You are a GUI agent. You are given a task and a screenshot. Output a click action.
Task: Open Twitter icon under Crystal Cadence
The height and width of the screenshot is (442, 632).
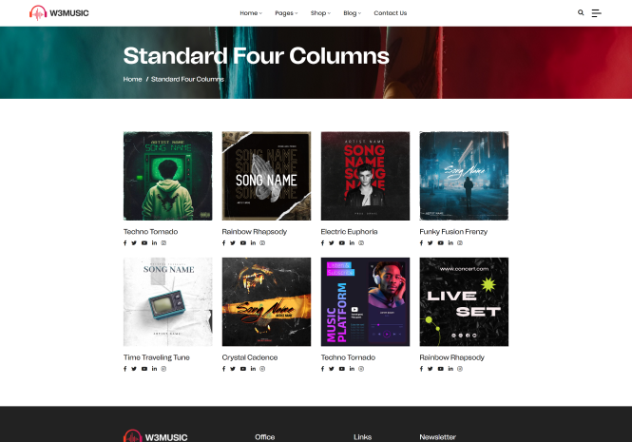tap(233, 369)
